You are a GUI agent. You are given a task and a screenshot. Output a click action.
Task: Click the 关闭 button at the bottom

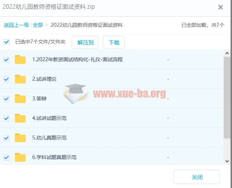[197, 177]
